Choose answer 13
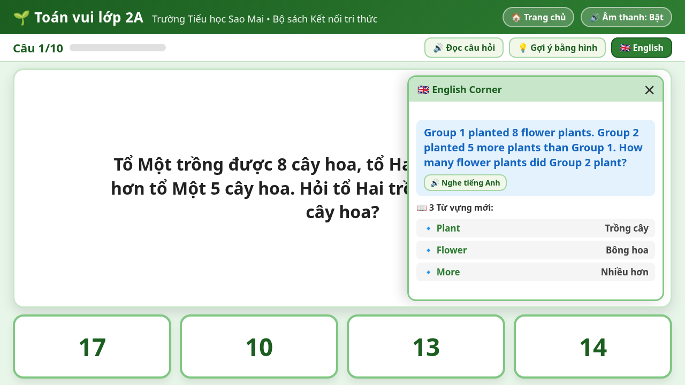The image size is (685, 385). (x=426, y=346)
